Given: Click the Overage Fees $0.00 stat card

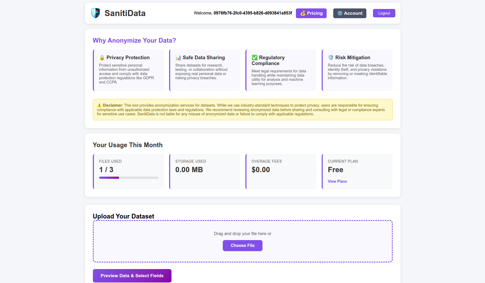Looking at the screenshot, I should (x=281, y=171).
